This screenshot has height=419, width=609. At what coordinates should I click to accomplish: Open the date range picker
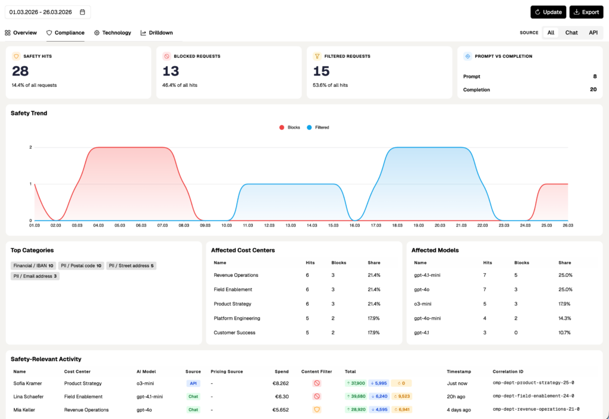[42, 11]
